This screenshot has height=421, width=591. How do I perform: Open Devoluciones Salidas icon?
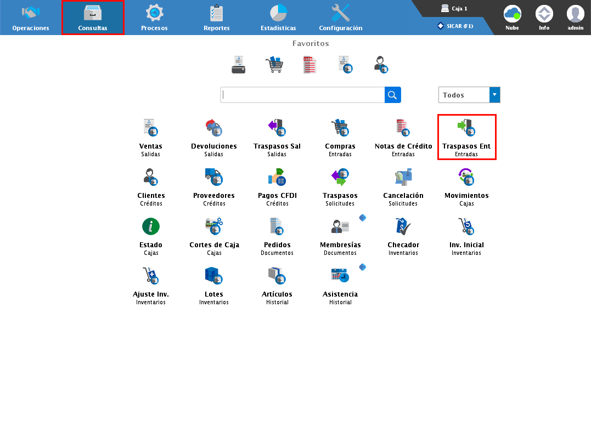tap(213, 128)
